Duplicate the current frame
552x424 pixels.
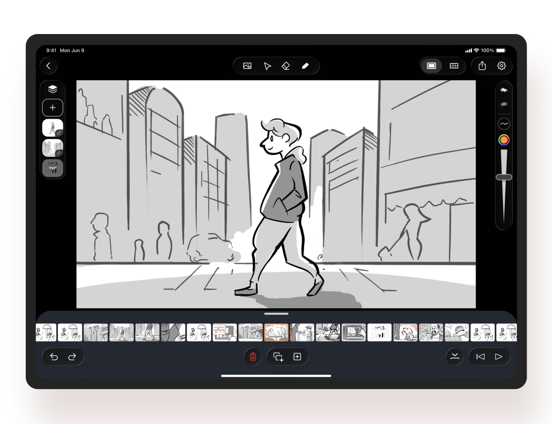tap(278, 357)
